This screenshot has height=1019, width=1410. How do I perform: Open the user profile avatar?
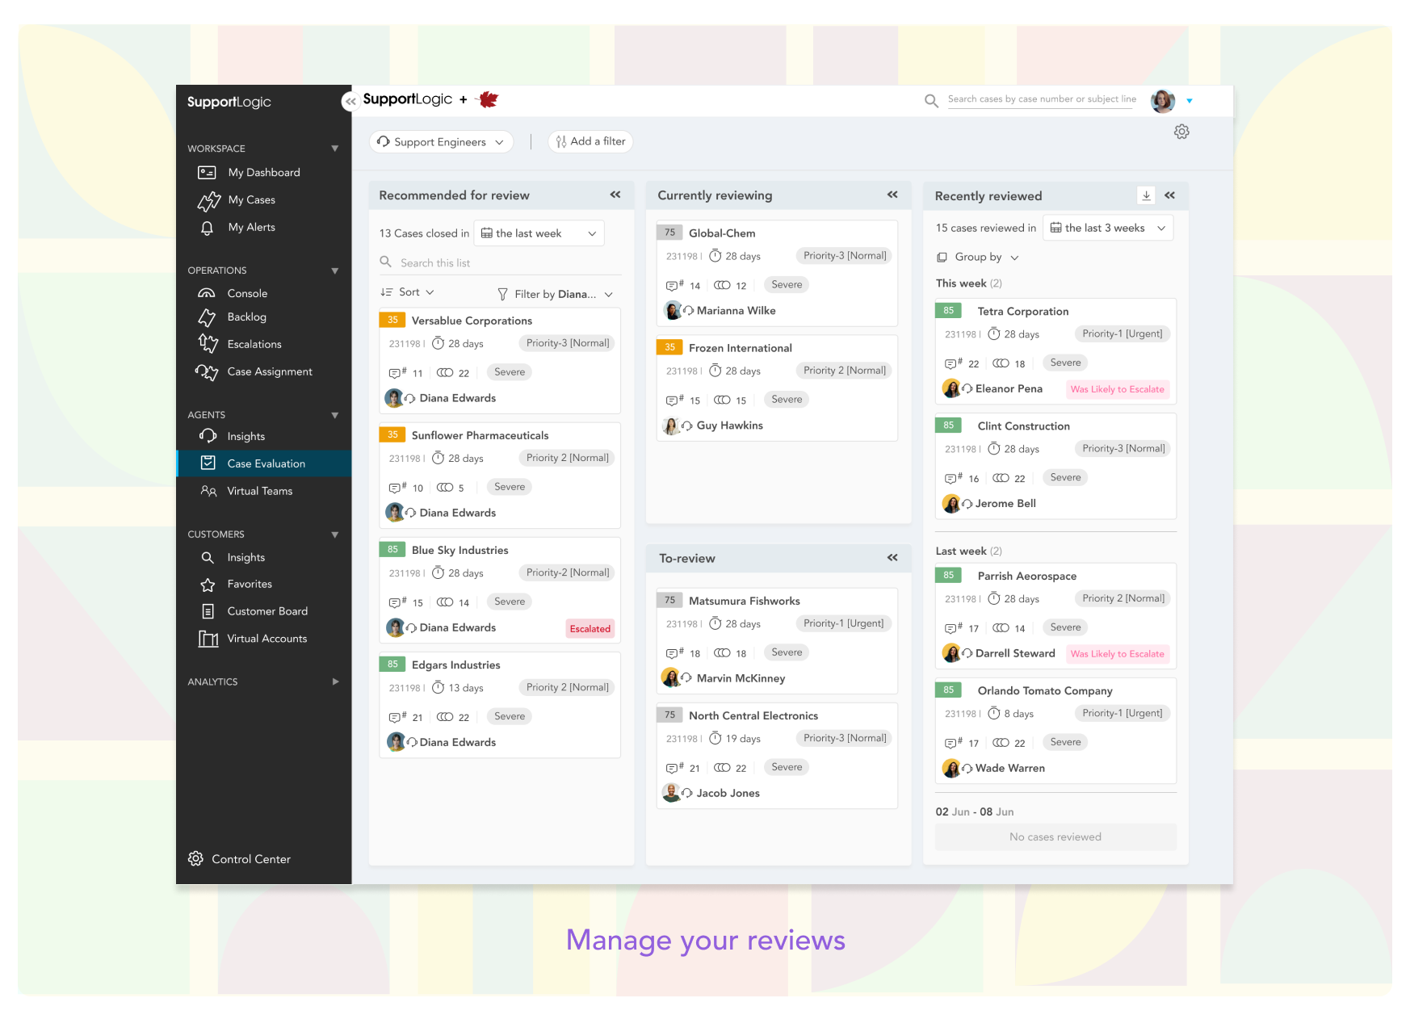coord(1163,101)
